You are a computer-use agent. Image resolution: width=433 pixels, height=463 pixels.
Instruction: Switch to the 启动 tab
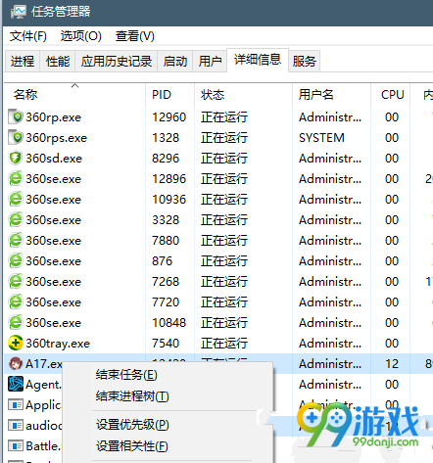(x=175, y=61)
